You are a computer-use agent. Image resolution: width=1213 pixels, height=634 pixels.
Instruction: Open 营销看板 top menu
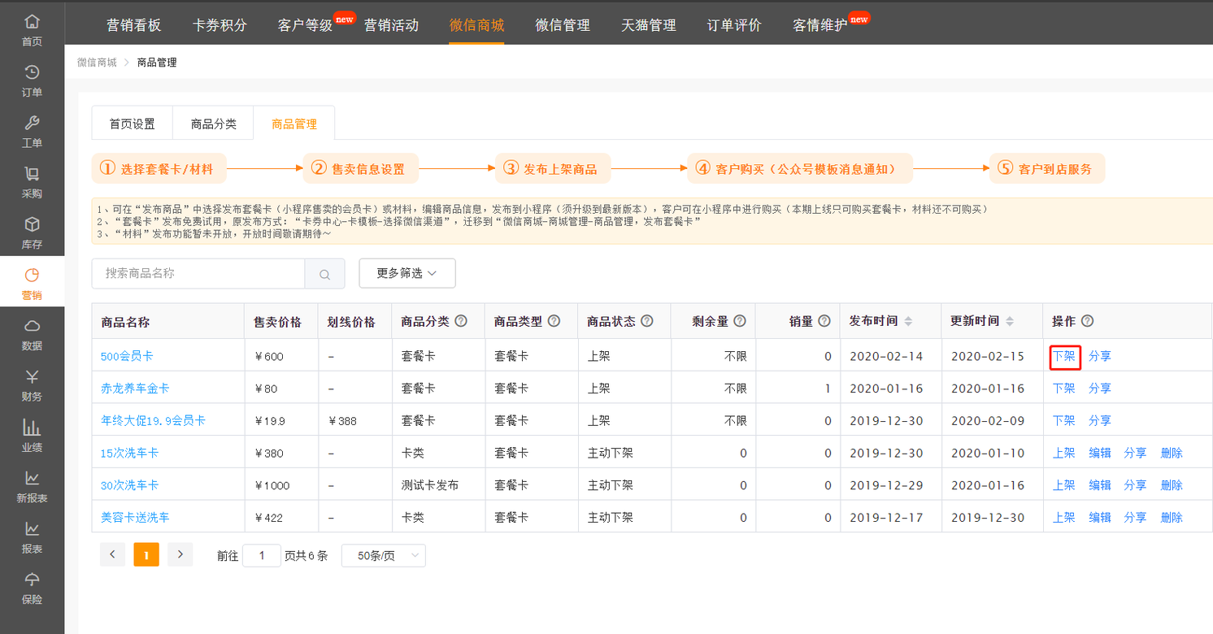click(x=134, y=25)
